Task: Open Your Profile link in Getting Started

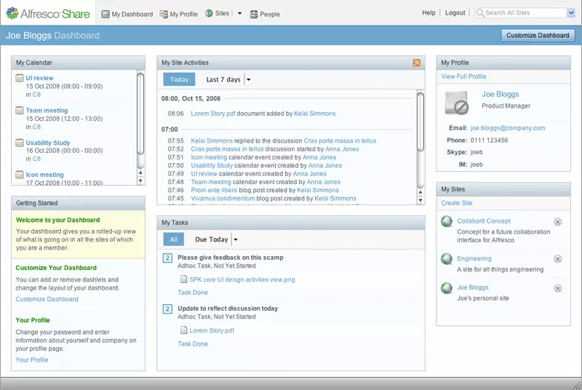Action: click(32, 359)
